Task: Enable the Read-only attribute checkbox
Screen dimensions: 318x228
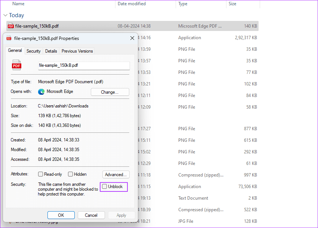Action: click(41, 174)
